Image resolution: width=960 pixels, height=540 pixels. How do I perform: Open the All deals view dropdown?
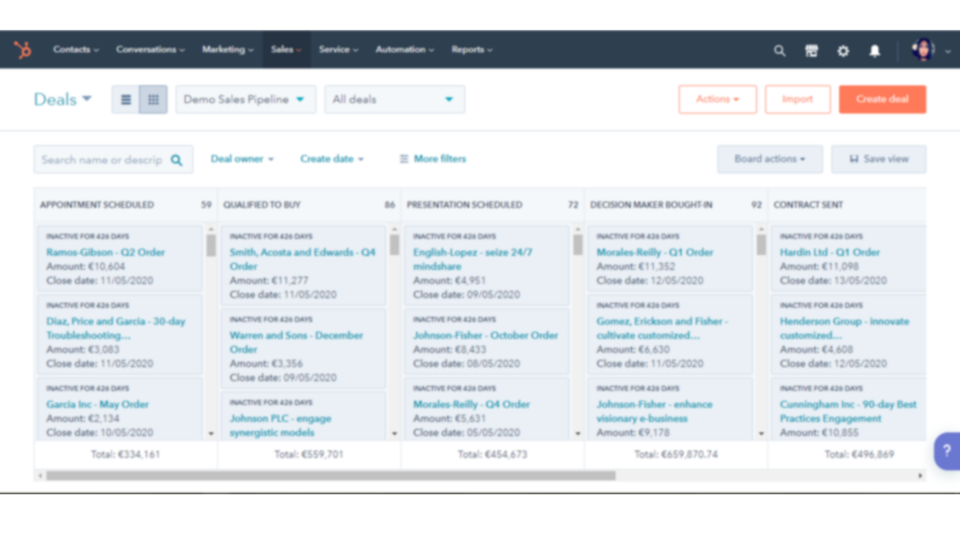tap(395, 99)
